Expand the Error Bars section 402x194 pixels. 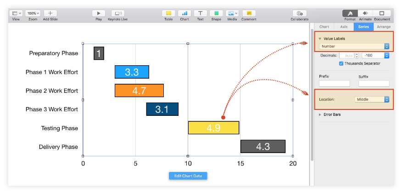[x=320, y=114]
